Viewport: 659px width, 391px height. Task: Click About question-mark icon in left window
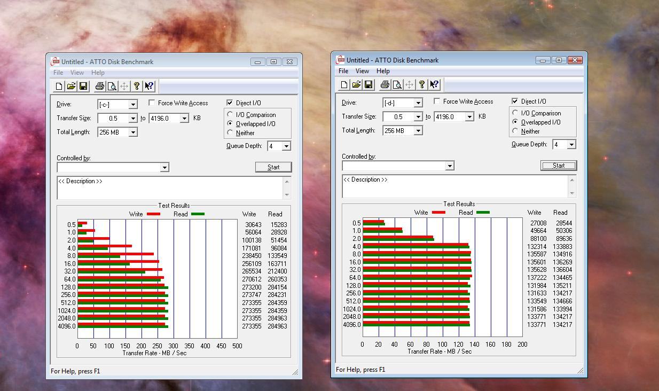(136, 86)
